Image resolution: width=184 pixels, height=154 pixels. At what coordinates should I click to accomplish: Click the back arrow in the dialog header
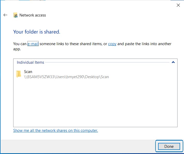(5, 15)
